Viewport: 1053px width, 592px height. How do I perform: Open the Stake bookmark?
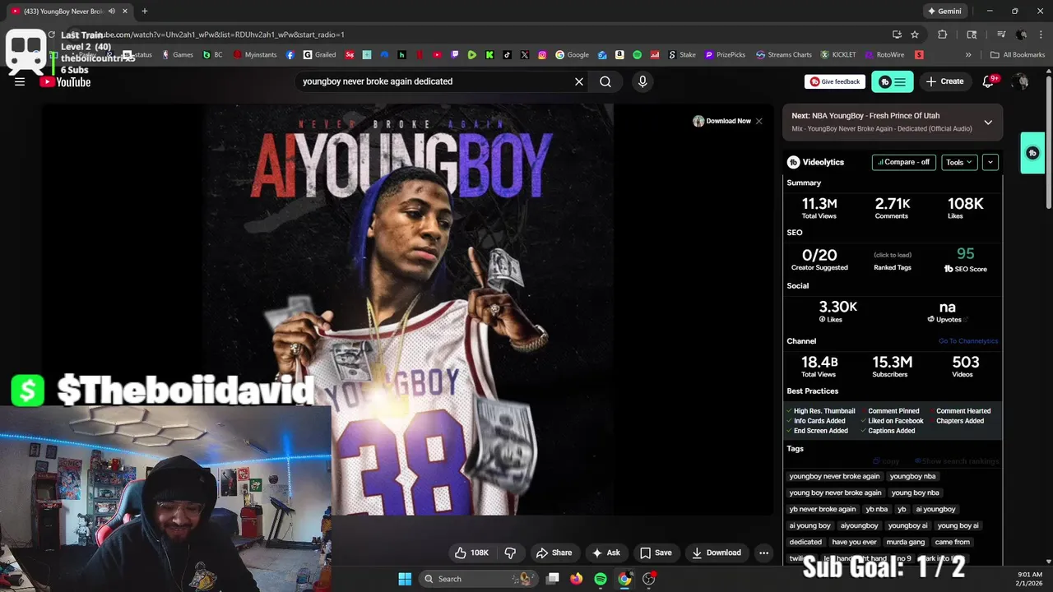[x=682, y=55]
